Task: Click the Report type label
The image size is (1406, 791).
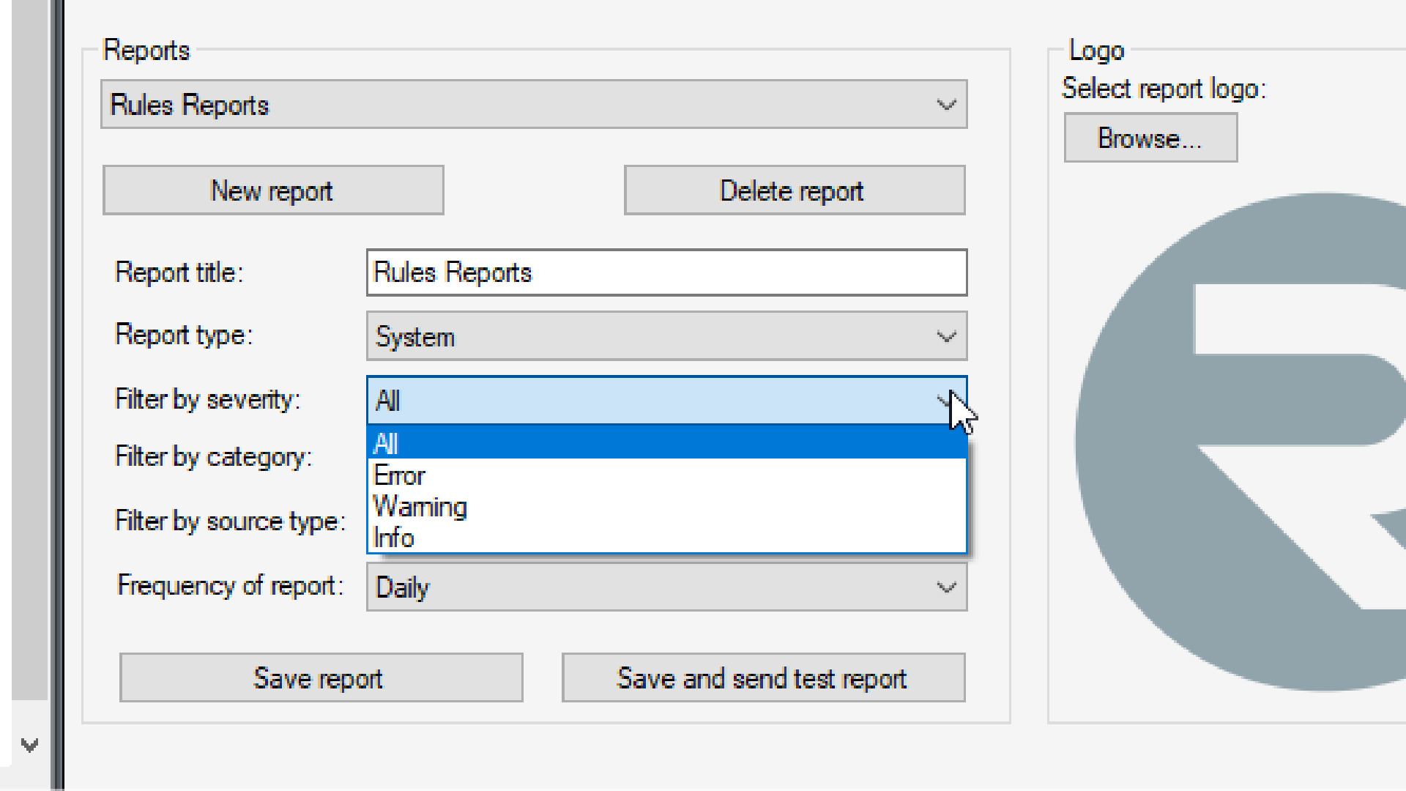Action: 184,335
